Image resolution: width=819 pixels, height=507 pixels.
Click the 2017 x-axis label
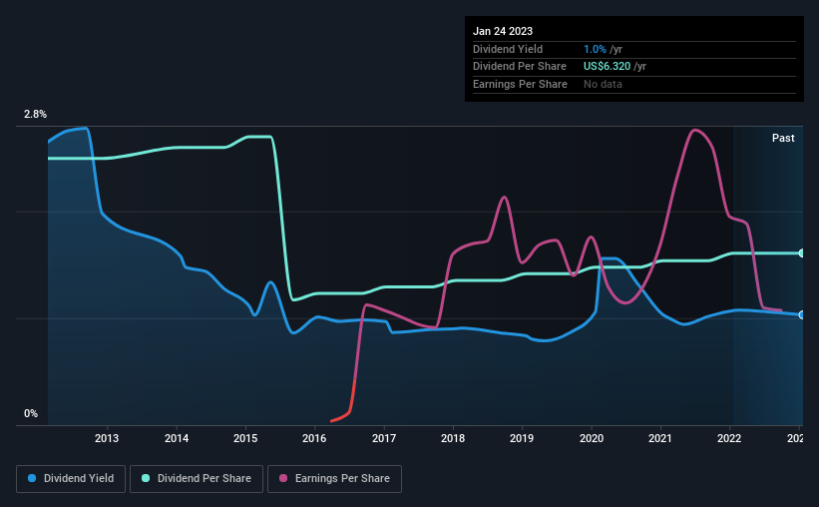point(384,438)
